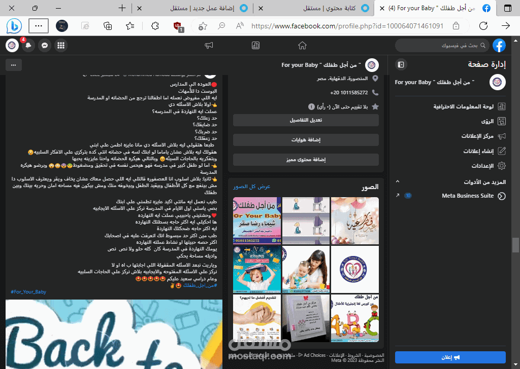
Task: Open Edge Extensions puzzle icon
Action: (155, 26)
